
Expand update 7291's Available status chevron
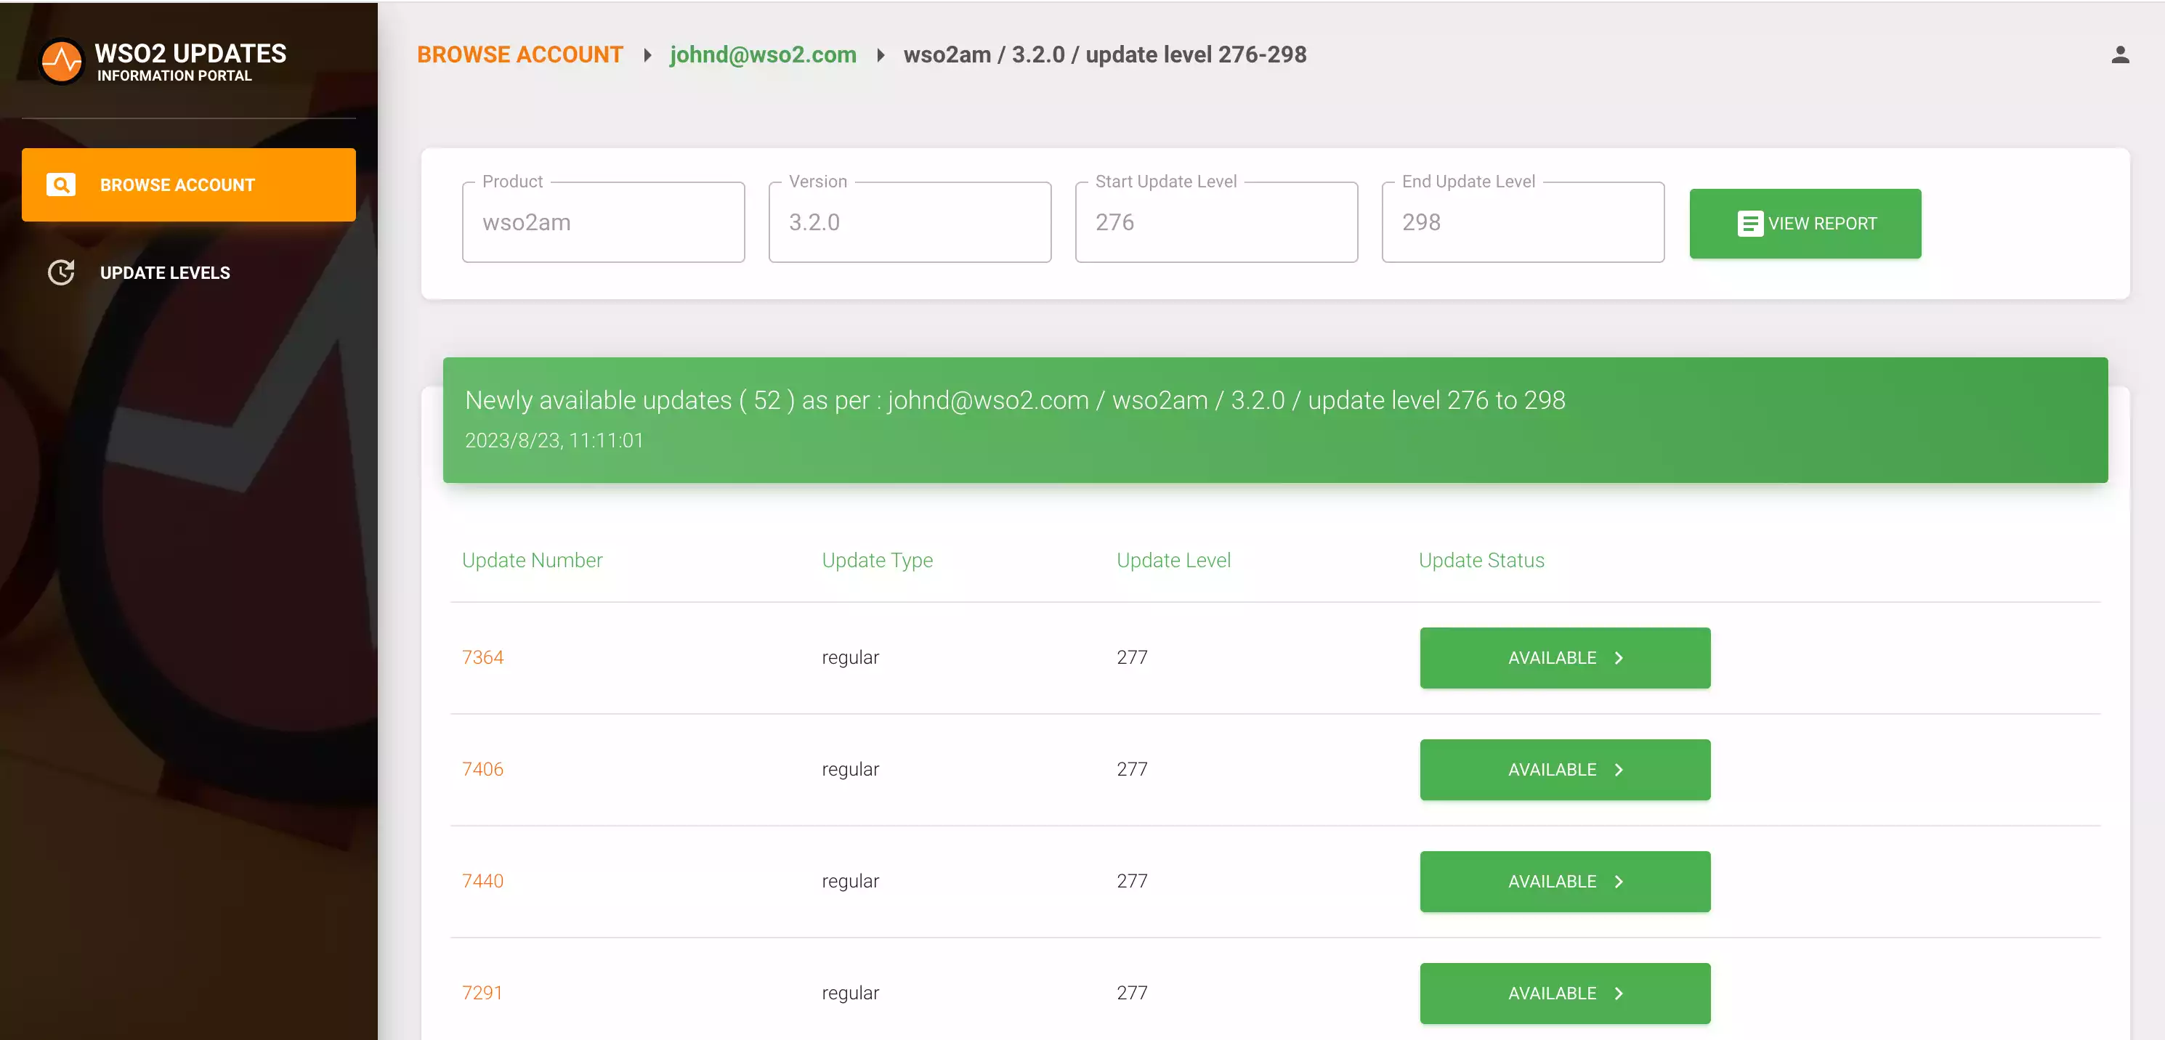[1618, 993]
